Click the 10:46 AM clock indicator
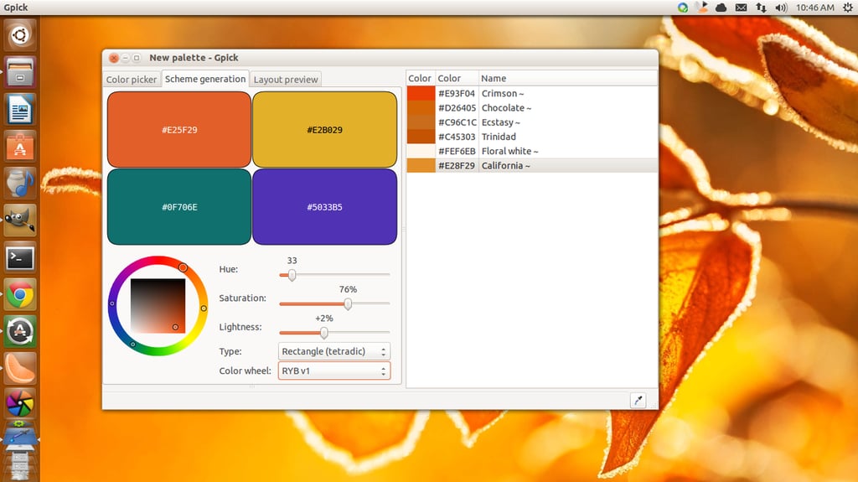Screen dimensions: 858x482 click(814, 8)
